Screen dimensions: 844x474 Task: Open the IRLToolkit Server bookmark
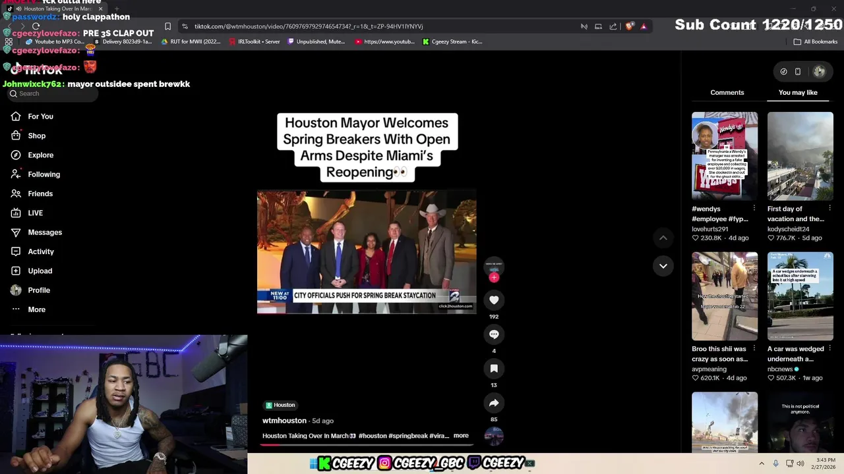(255, 41)
